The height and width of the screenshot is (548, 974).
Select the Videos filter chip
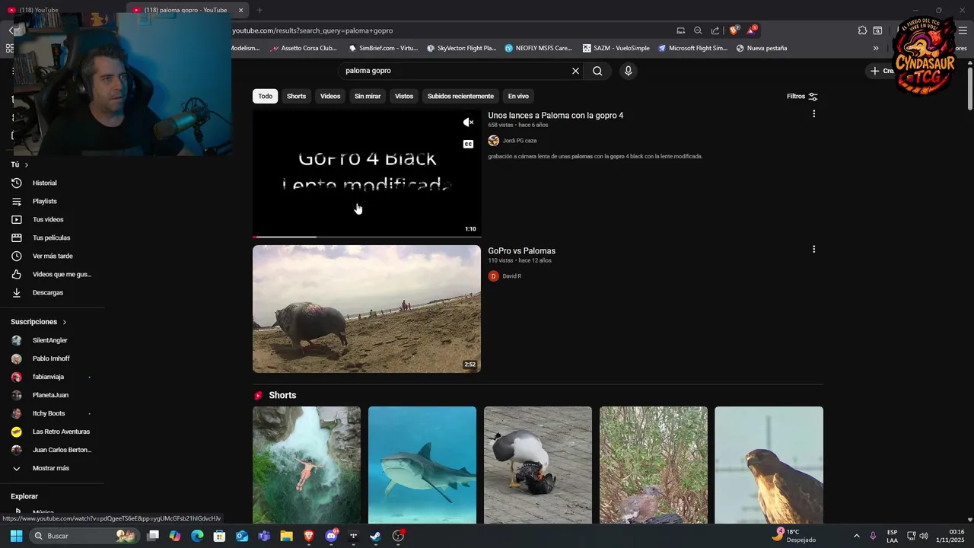(330, 96)
